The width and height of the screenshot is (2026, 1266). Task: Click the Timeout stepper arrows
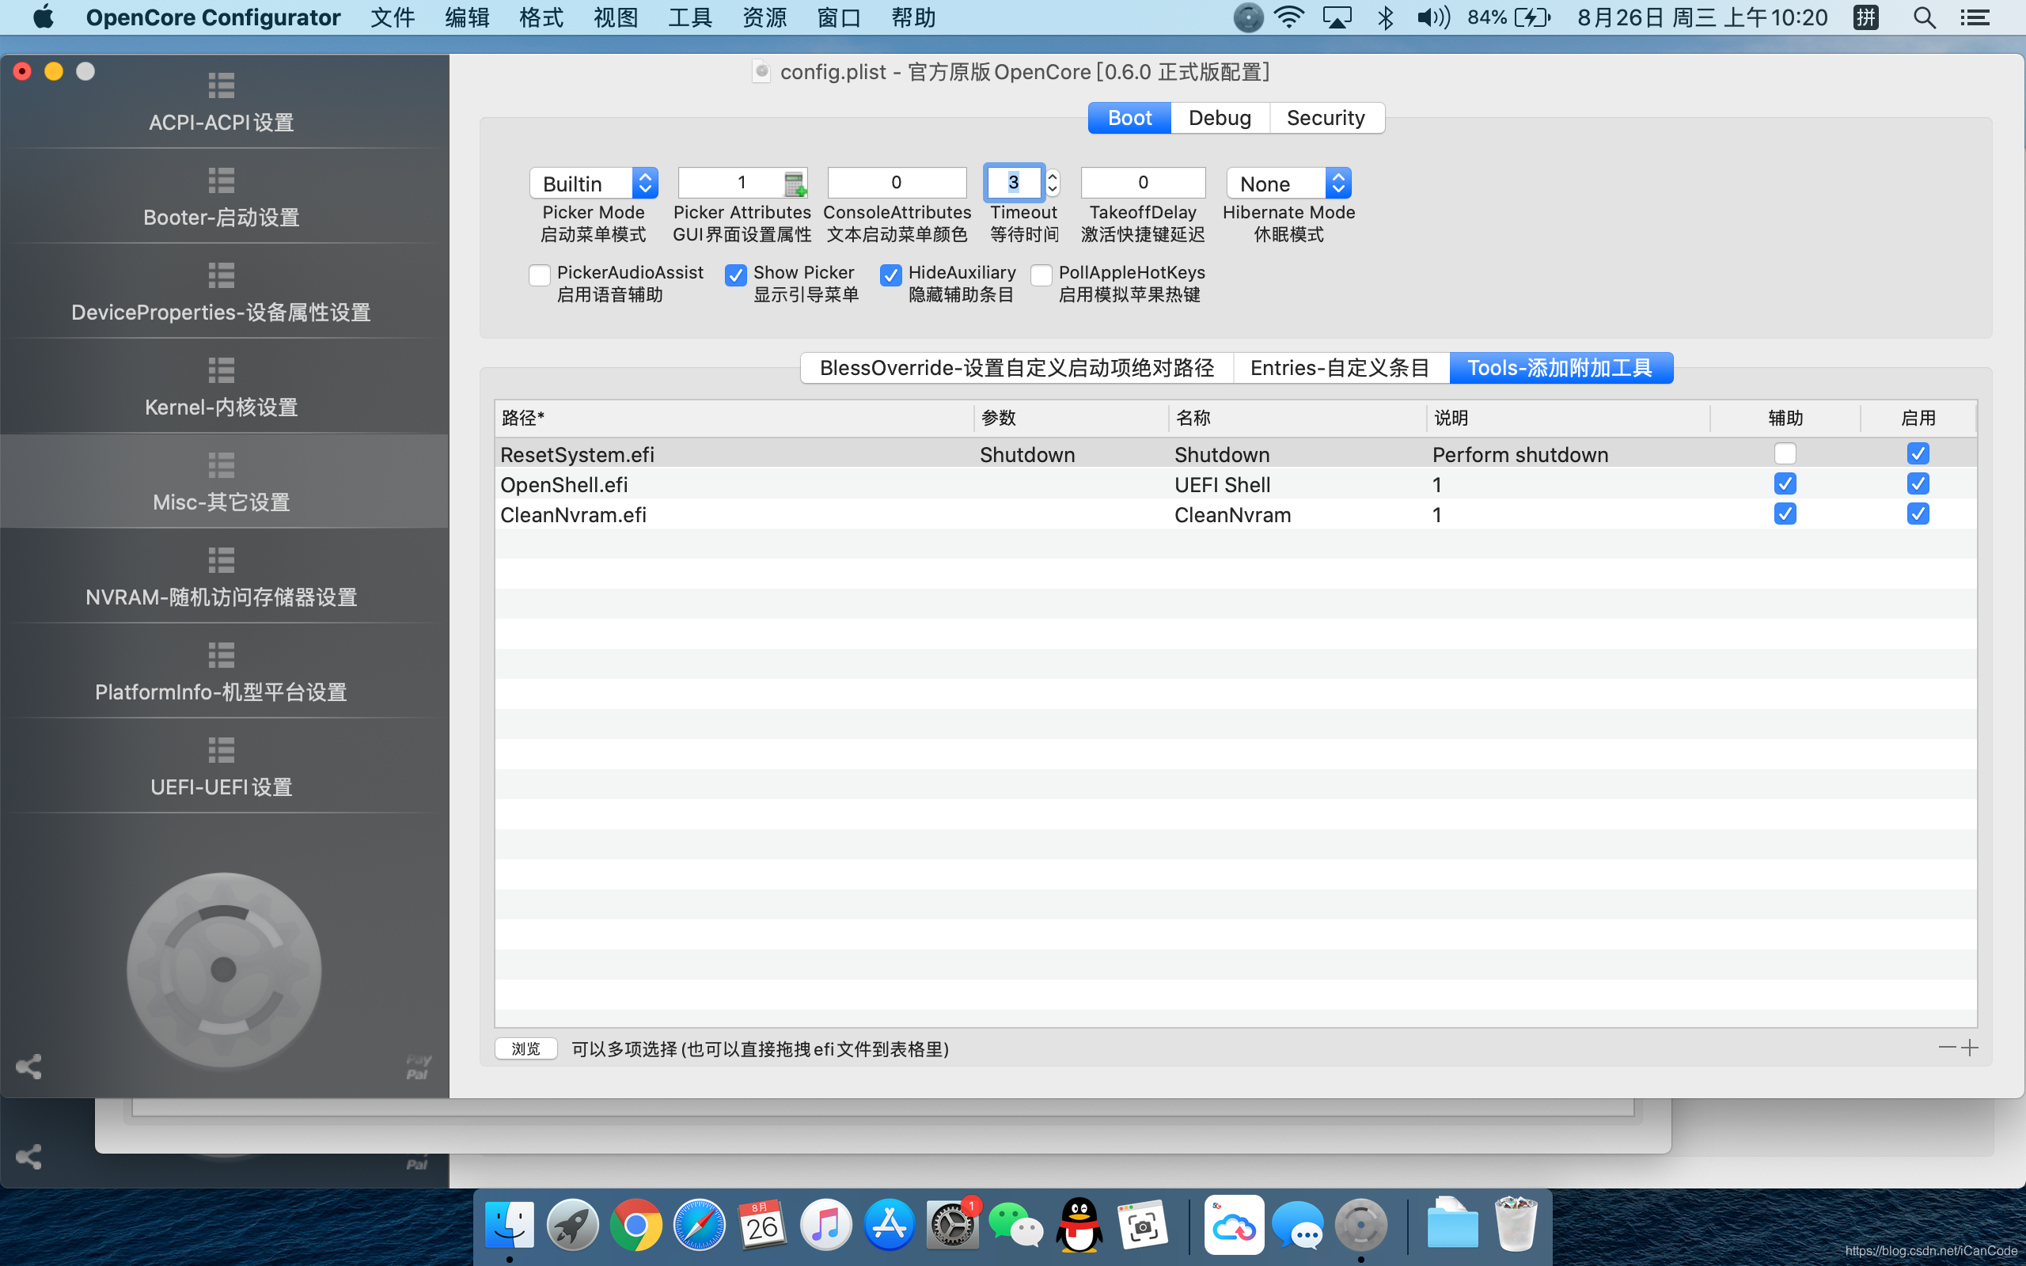pyautogui.click(x=1053, y=183)
